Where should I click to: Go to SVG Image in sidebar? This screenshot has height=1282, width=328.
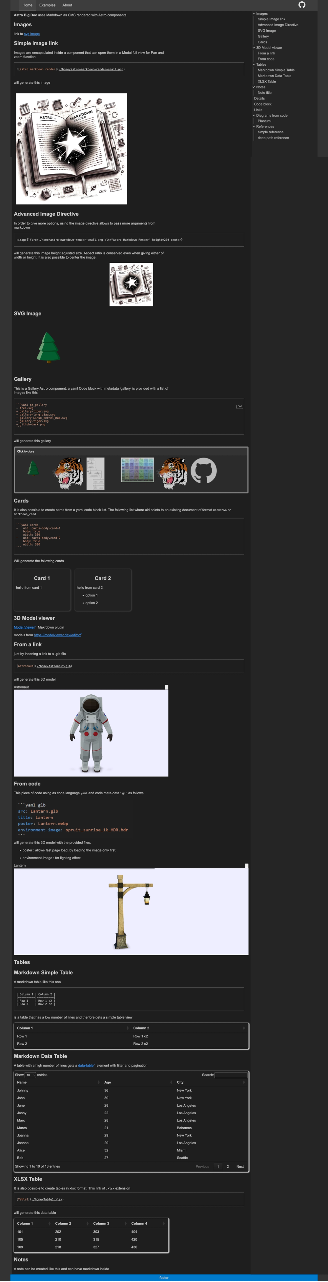pos(266,30)
